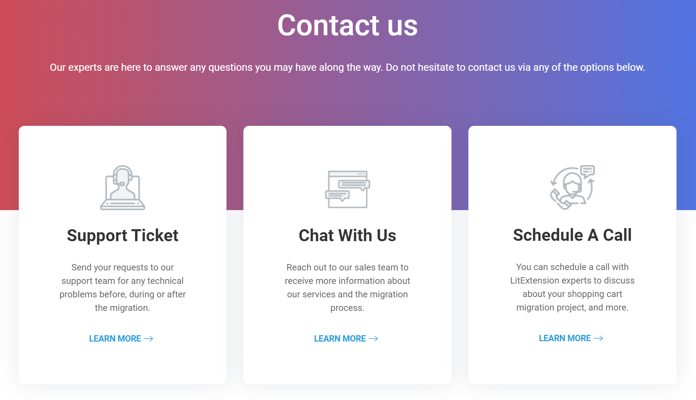Click the arrow next to Schedule A Call Learn More
The width and height of the screenshot is (696, 400).
click(x=598, y=338)
